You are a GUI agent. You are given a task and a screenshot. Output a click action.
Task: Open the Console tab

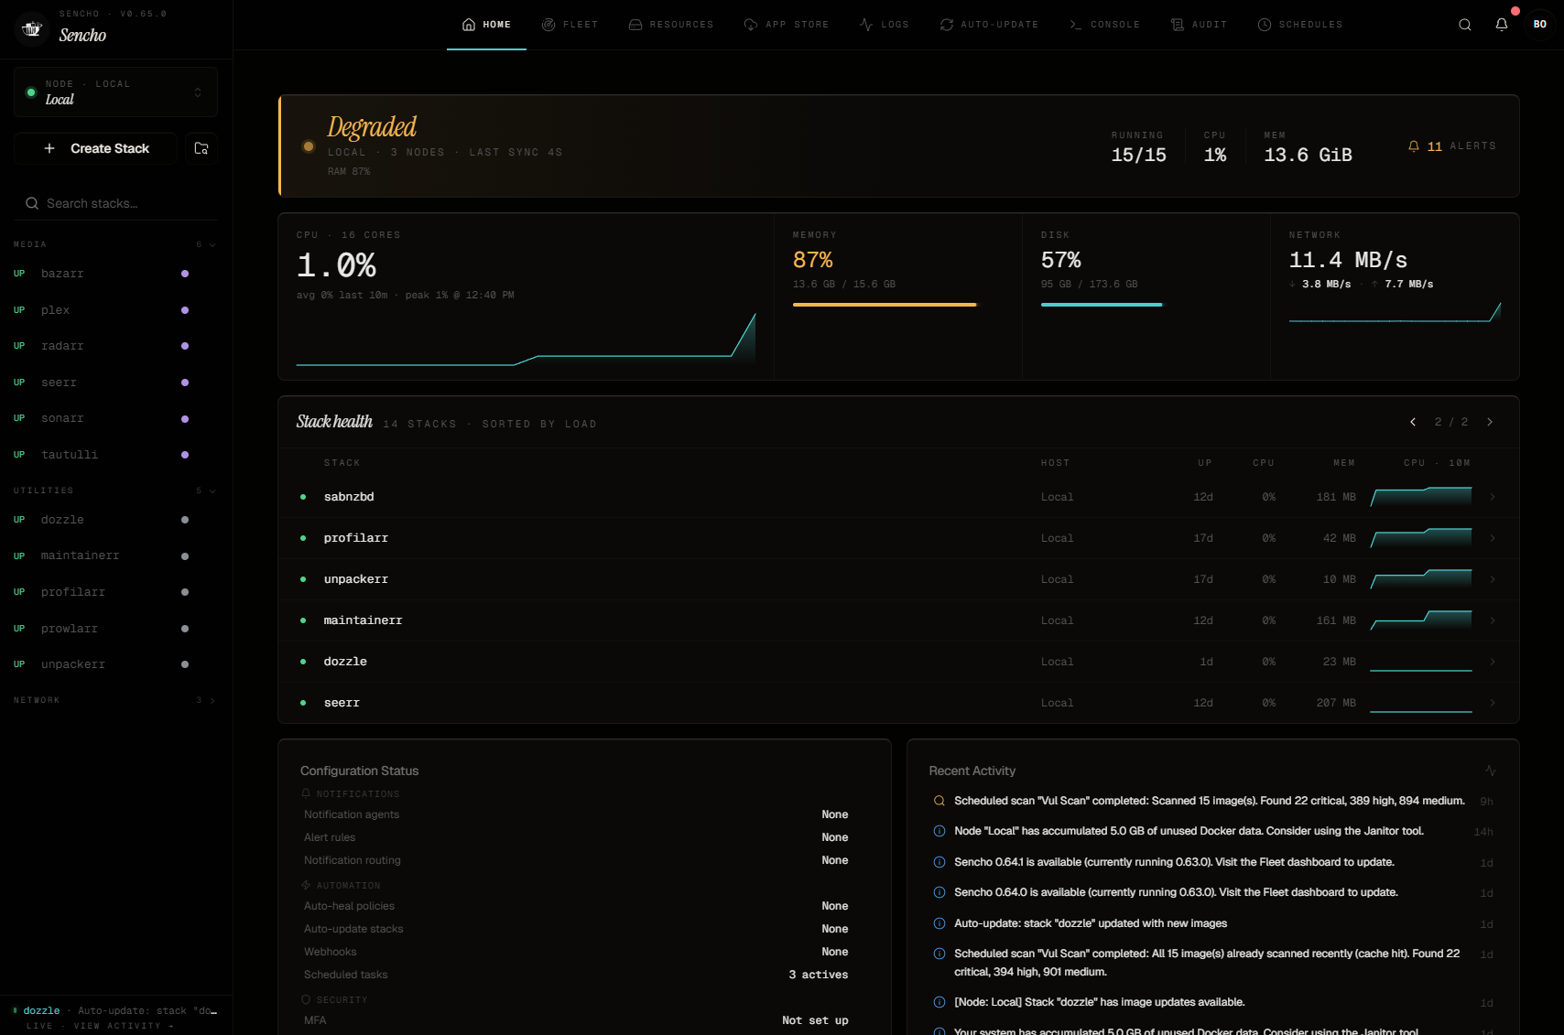(1104, 25)
